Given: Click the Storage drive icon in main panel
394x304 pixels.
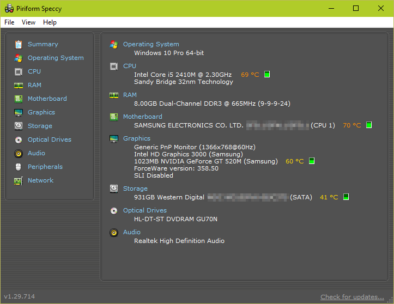Looking at the screenshot, I should (114, 189).
